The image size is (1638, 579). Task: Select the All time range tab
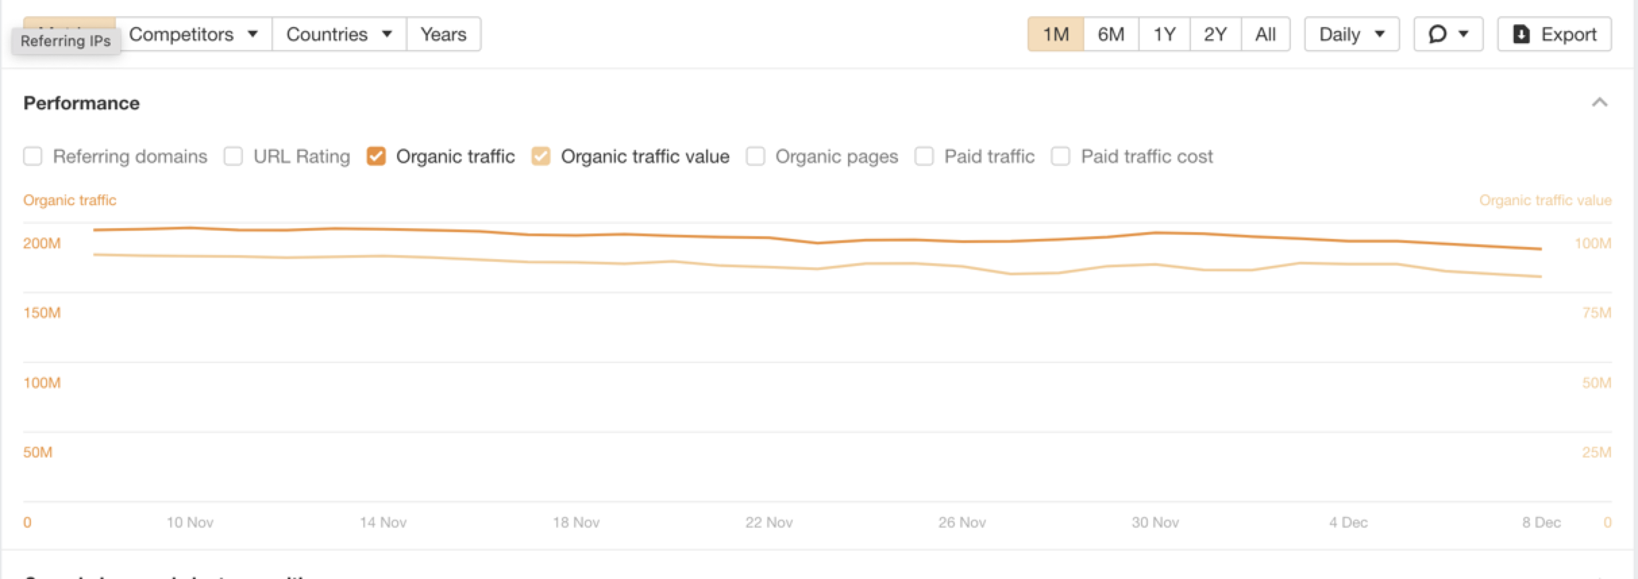pyautogui.click(x=1265, y=34)
